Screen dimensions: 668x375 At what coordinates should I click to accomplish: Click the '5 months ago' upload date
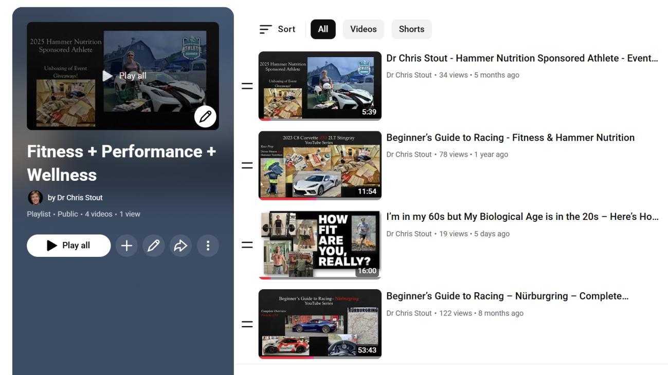click(497, 75)
